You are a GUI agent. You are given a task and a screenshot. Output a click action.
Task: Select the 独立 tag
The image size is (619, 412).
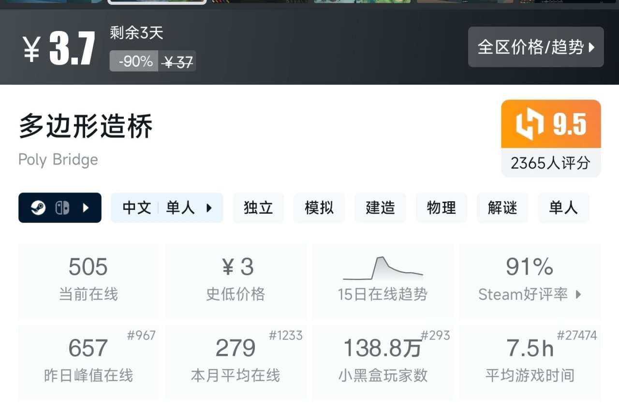point(258,208)
